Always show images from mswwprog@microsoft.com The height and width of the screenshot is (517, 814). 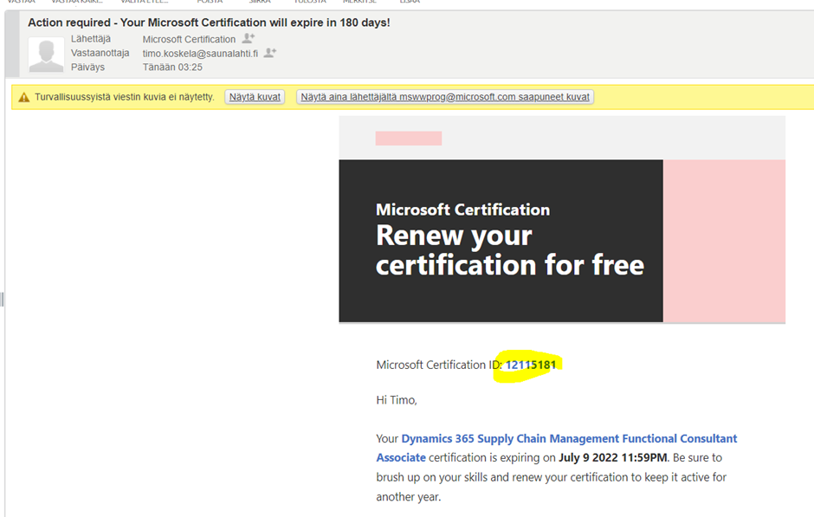[445, 97]
